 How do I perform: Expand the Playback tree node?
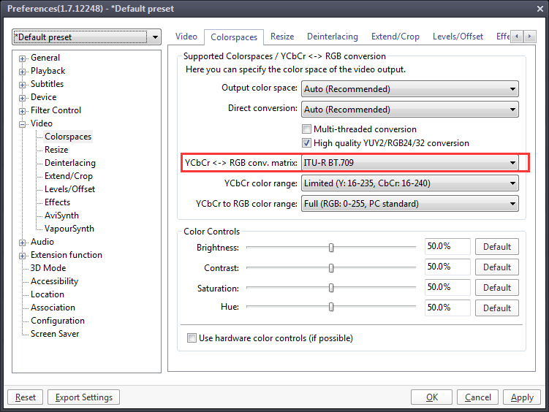pyautogui.click(x=23, y=72)
